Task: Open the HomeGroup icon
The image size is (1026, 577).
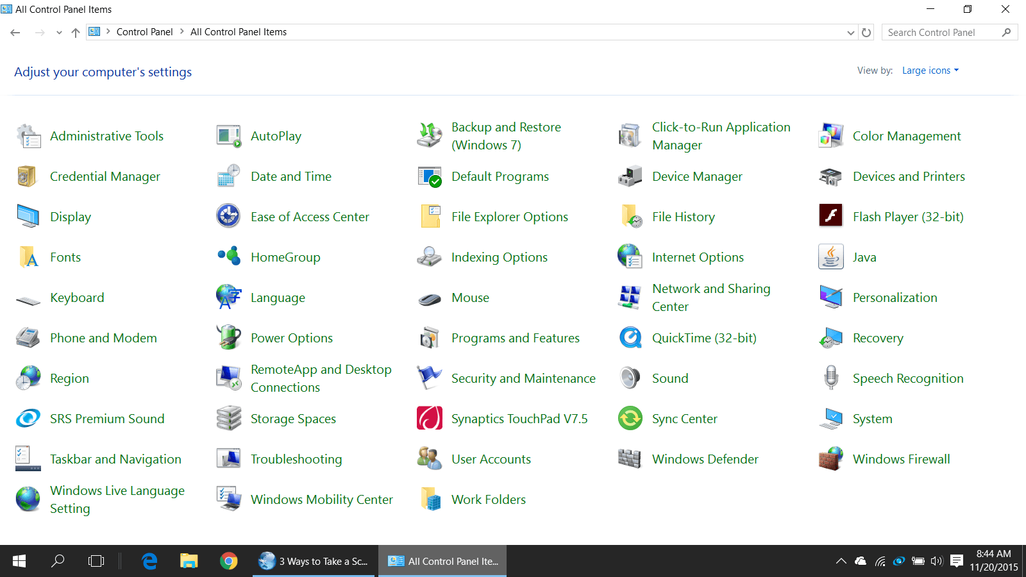Action: 229,257
